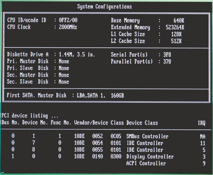Click the 1.44M, 3.5 in. value
Image resolution: width=213 pixels, height=175 pixels.
tap(77, 55)
